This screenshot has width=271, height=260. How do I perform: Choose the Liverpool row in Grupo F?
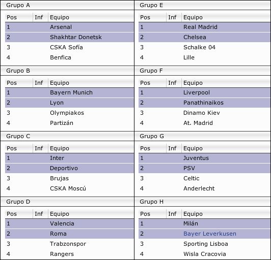coord(204,92)
